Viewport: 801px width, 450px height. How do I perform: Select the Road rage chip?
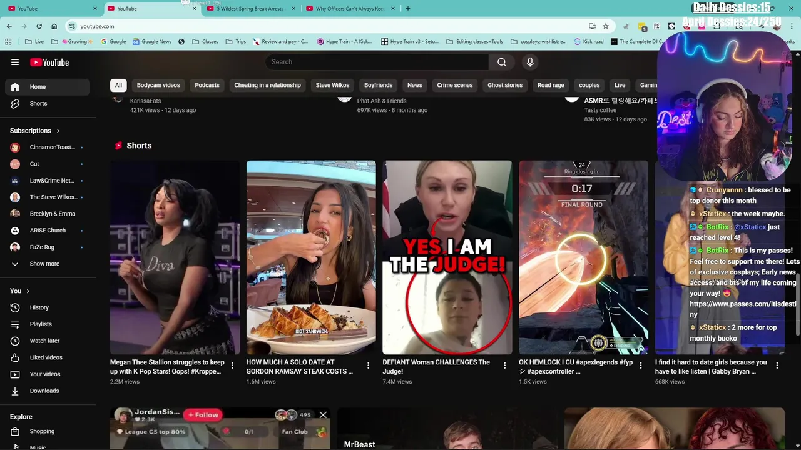[551, 85]
